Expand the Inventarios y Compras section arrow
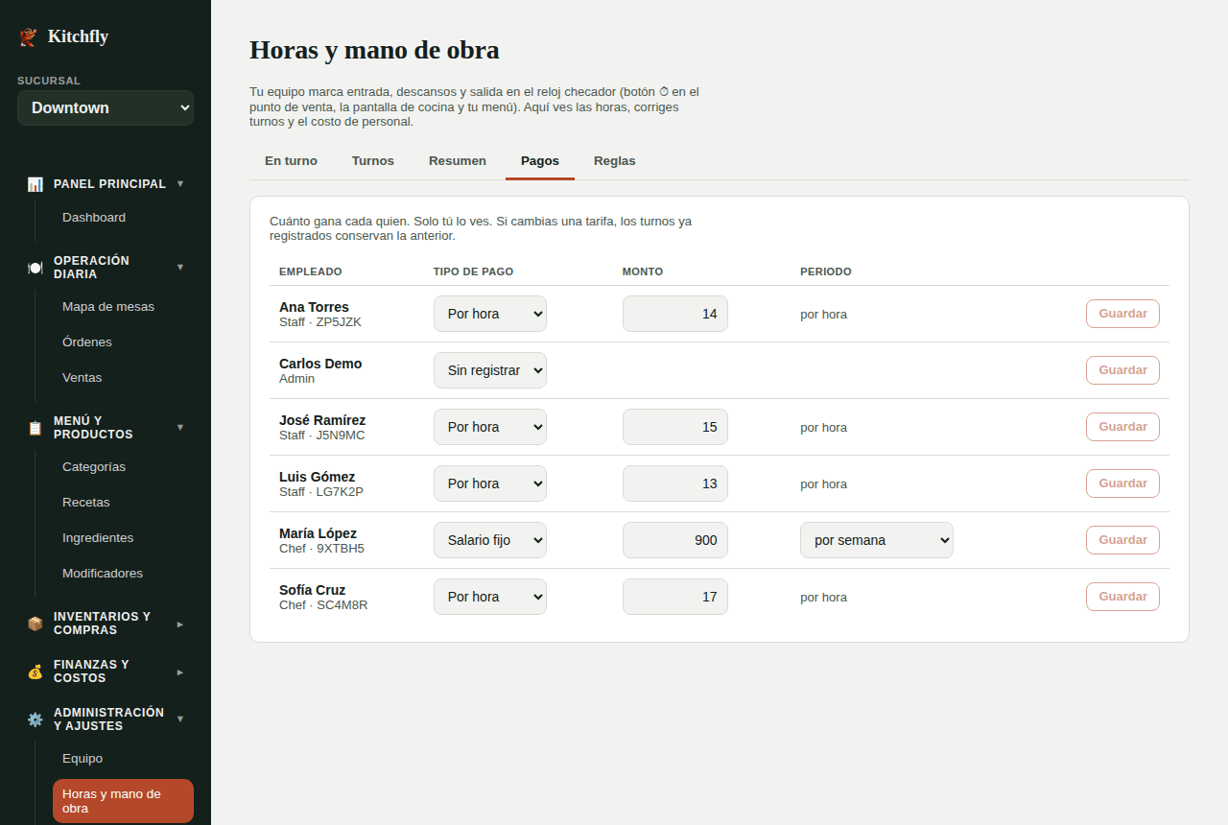 [180, 625]
